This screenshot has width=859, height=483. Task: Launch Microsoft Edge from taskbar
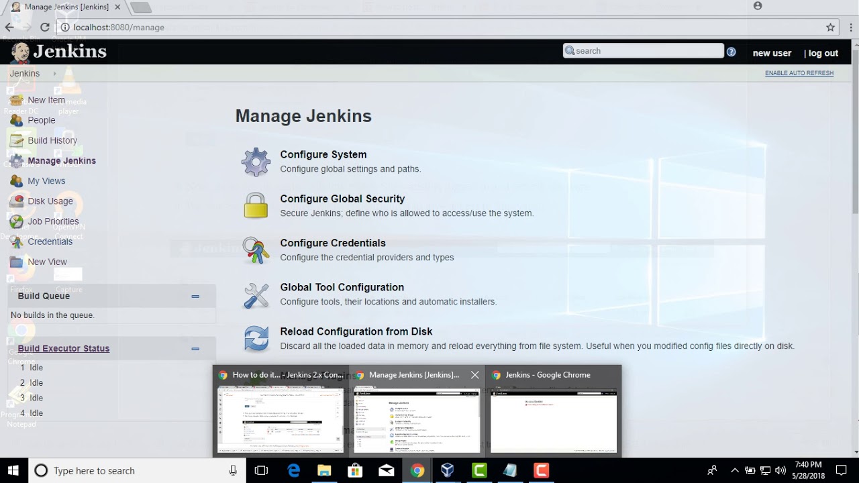tap(293, 470)
